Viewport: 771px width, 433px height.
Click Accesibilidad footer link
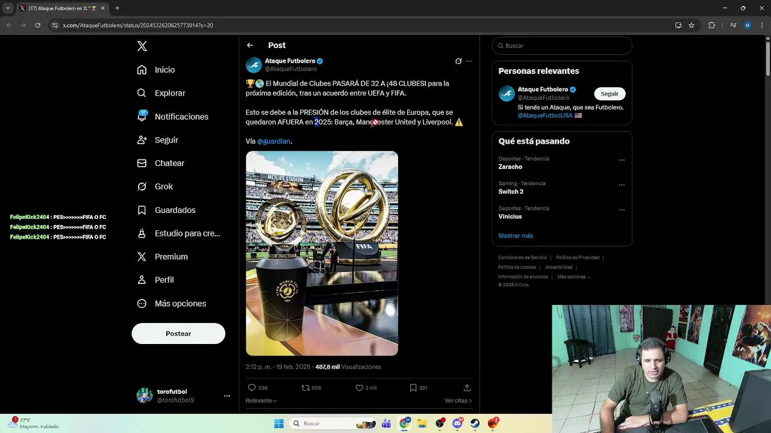pos(559,267)
